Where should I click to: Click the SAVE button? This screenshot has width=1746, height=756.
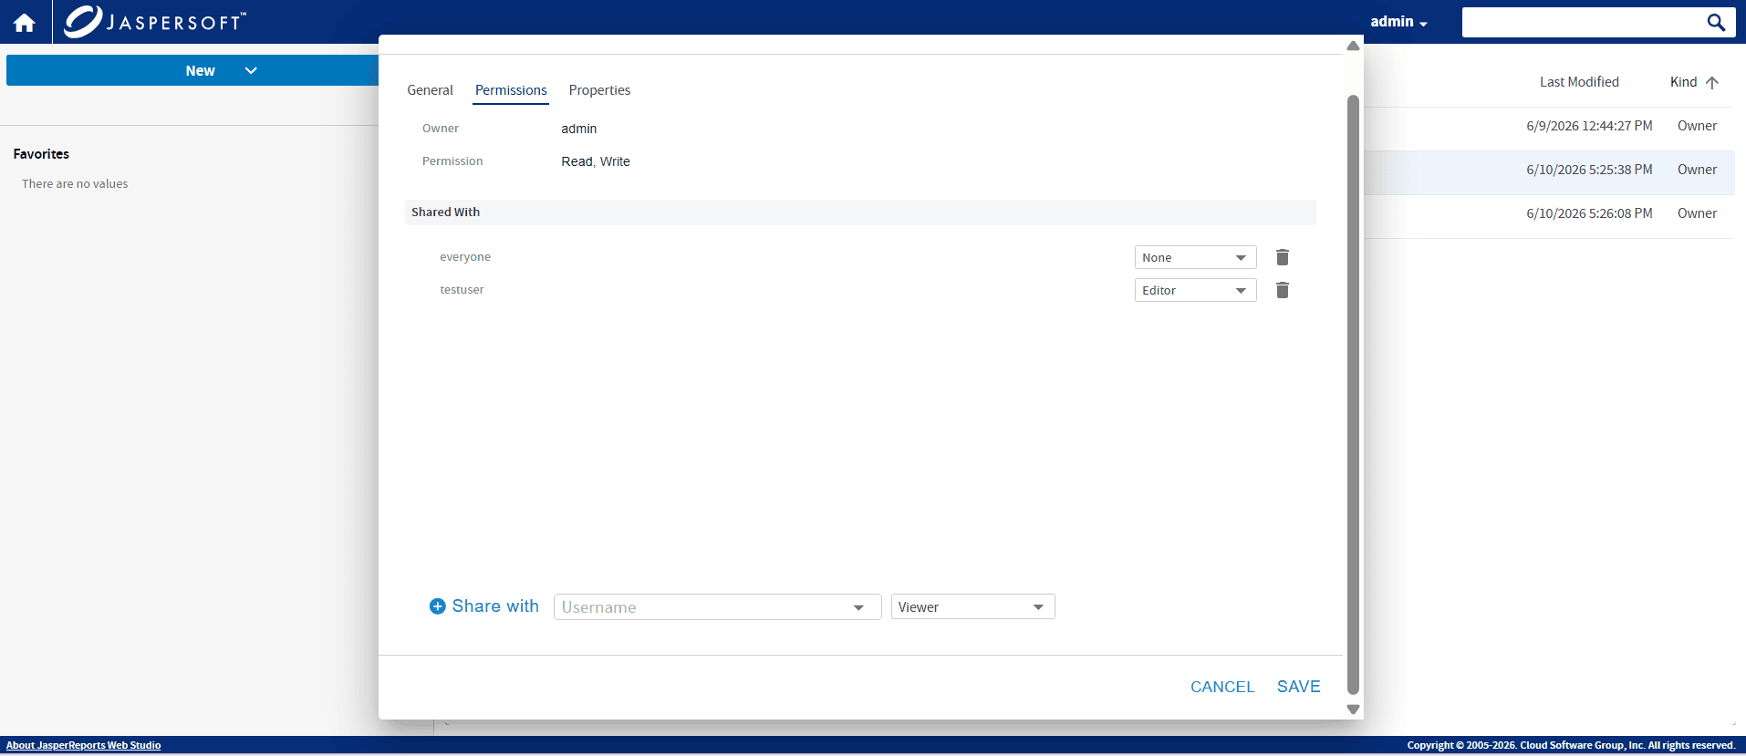coord(1298,687)
